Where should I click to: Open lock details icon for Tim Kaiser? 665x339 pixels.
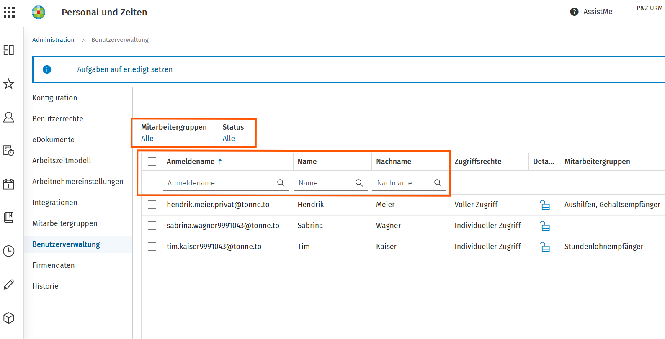[x=545, y=247]
